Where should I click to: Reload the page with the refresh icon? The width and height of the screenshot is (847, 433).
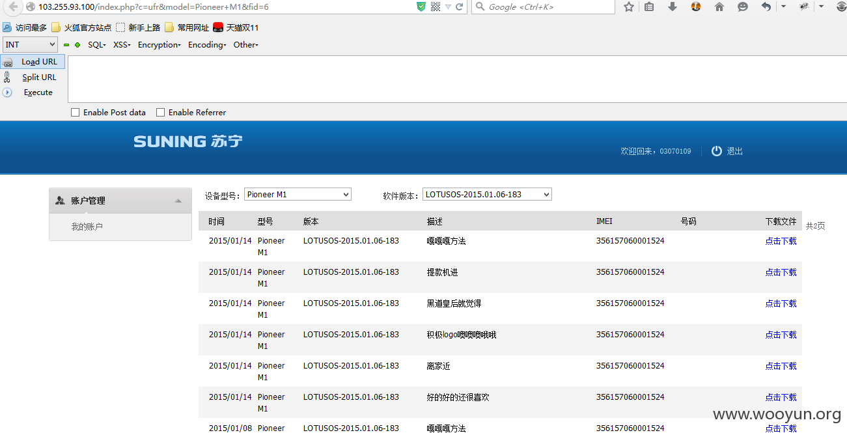[x=460, y=7]
